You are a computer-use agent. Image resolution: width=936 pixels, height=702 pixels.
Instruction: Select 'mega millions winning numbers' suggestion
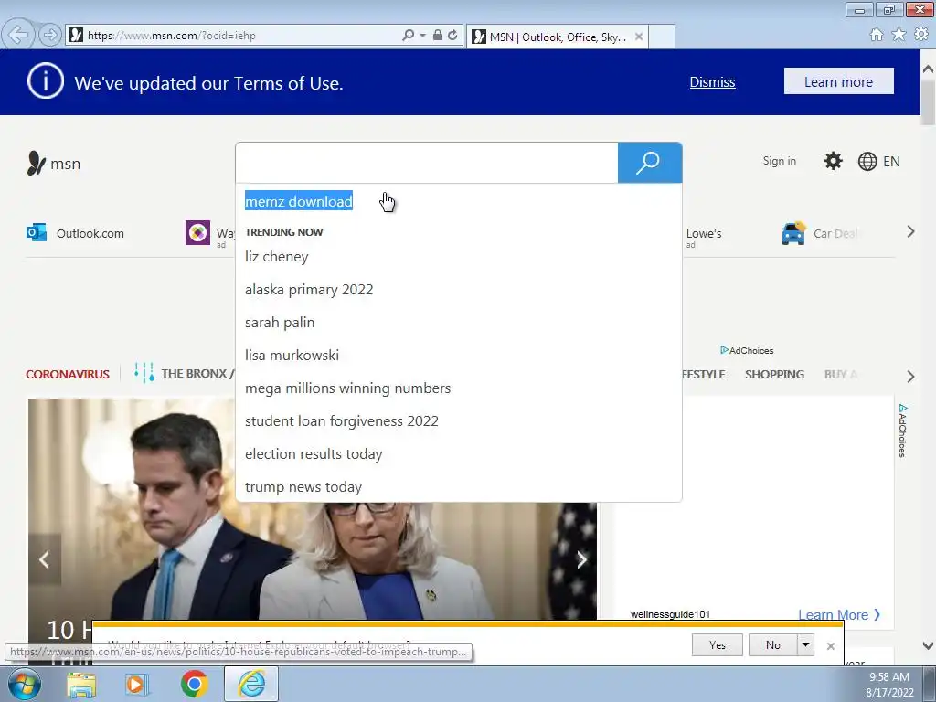pyautogui.click(x=347, y=388)
